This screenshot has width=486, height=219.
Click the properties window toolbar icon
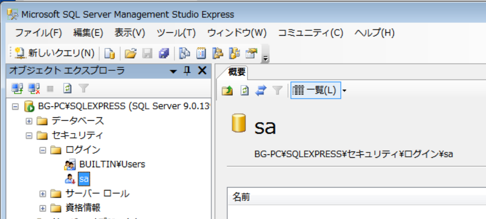251,53
